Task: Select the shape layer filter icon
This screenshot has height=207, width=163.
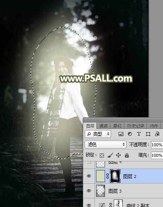Action: click(x=148, y=134)
